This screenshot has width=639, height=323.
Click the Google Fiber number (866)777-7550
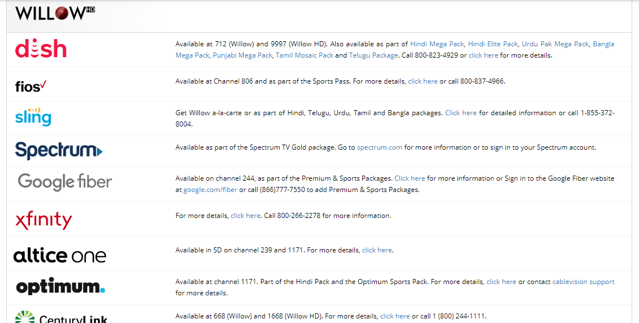pyautogui.click(x=282, y=190)
